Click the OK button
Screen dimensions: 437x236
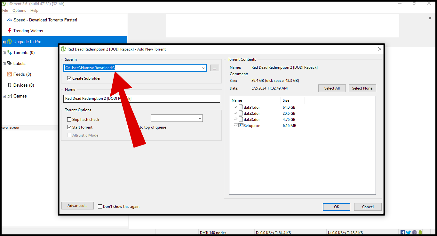coord(337,207)
